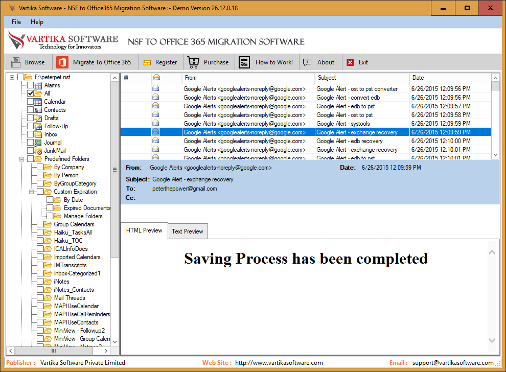Open the Help menu
506x372 pixels.
[37, 22]
